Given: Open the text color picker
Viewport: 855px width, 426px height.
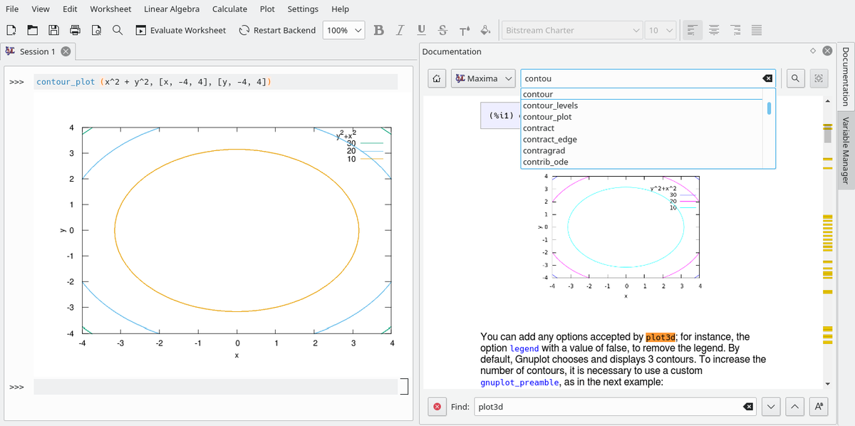Looking at the screenshot, I should tap(464, 30).
